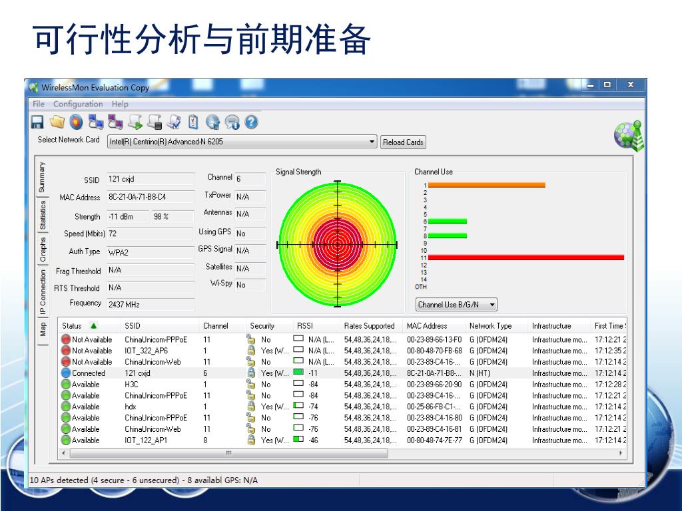Click the stop logging black-square scroll icon
The image size is (682, 511).
[x=155, y=122]
